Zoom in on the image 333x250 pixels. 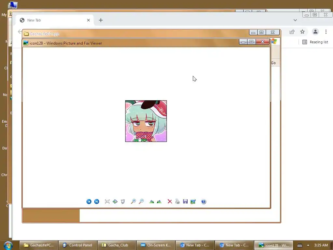tap(133, 201)
